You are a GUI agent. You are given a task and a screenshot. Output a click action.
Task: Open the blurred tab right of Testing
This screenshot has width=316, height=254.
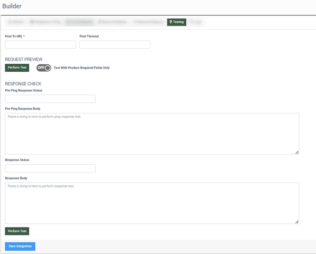195,22
